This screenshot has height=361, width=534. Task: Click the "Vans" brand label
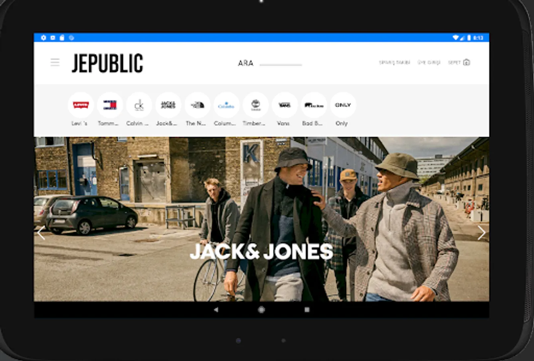click(283, 124)
